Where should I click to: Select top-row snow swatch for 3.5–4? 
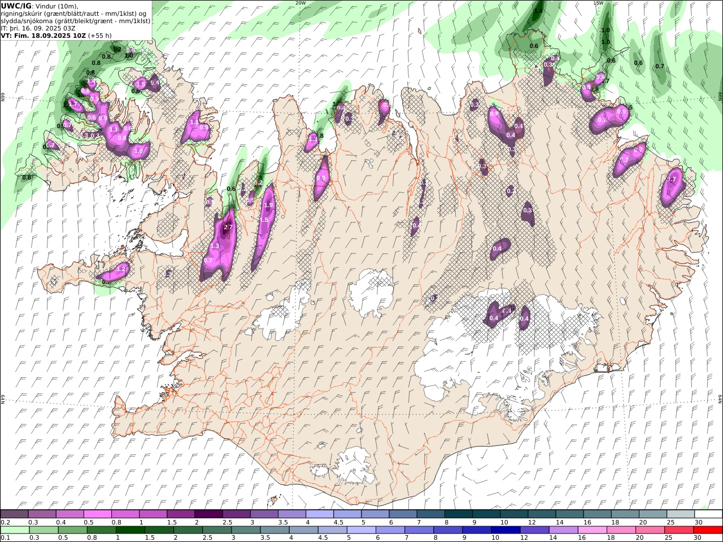[291, 514]
